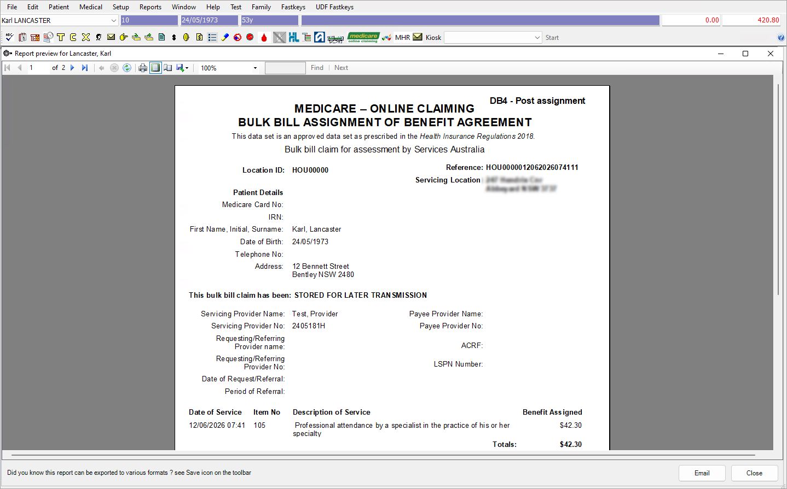
Task: Click the find text input field
Action: point(285,68)
